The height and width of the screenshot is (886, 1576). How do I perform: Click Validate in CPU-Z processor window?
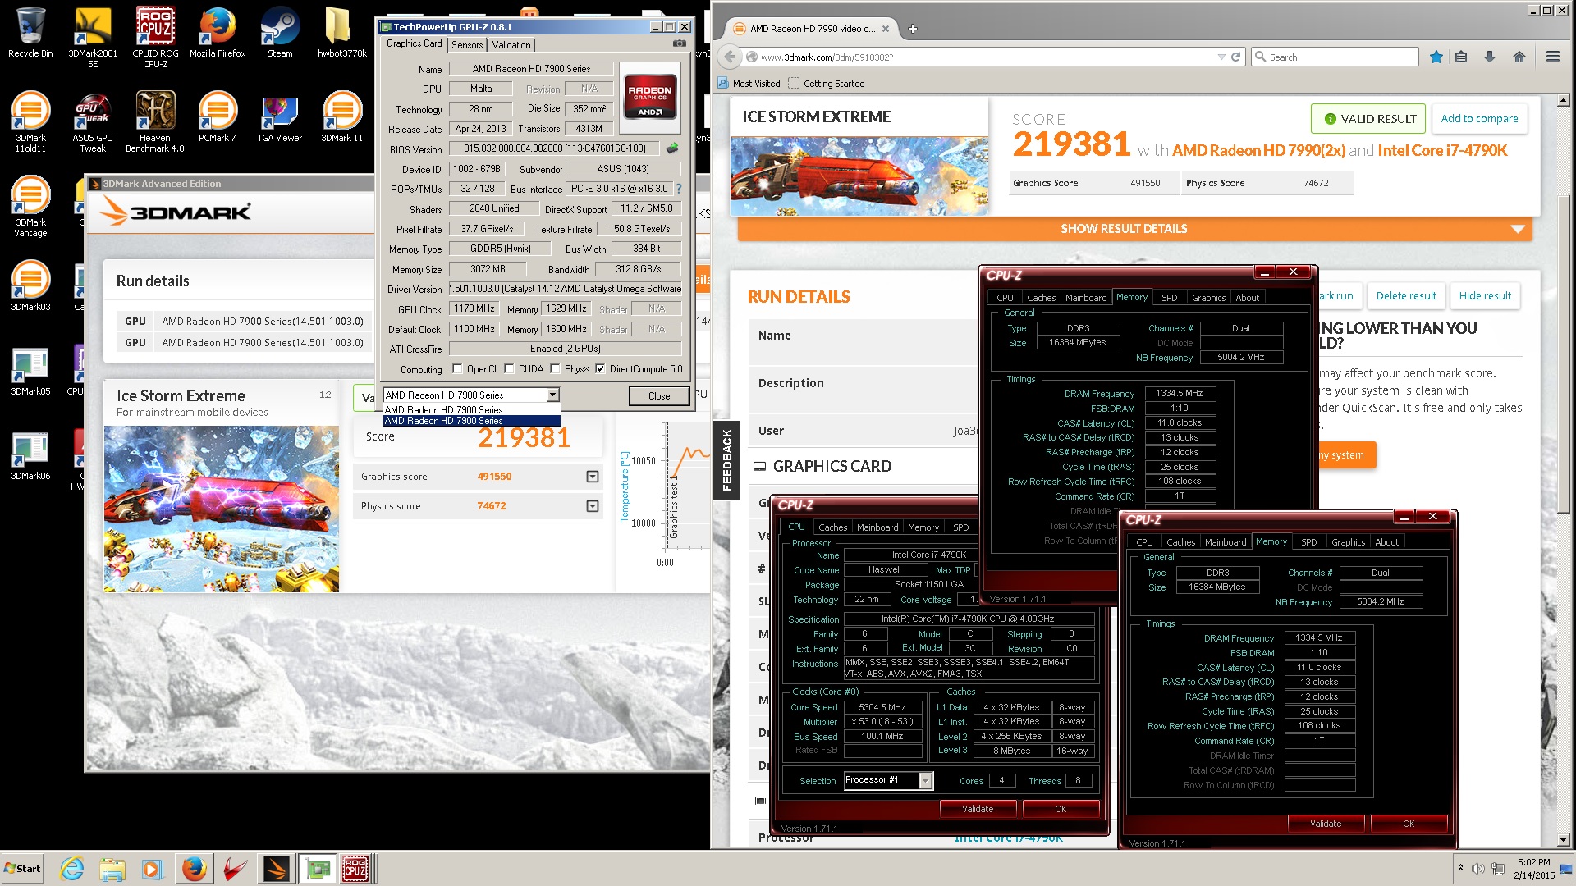(x=978, y=809)
